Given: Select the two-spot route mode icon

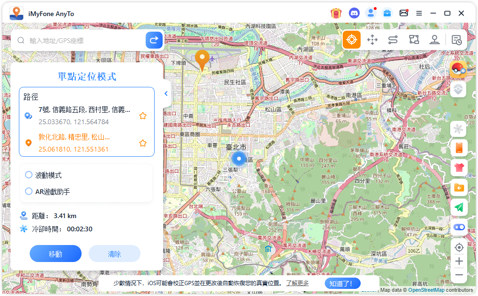Looking at the screenshot, I should [x=393, y=40].
